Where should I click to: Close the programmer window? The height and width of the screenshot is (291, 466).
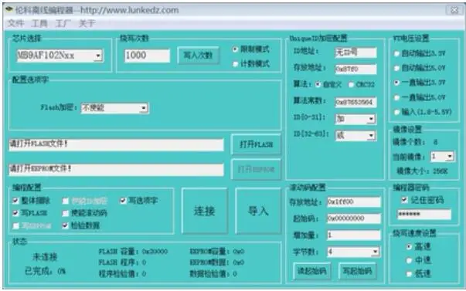coord(454,10)
